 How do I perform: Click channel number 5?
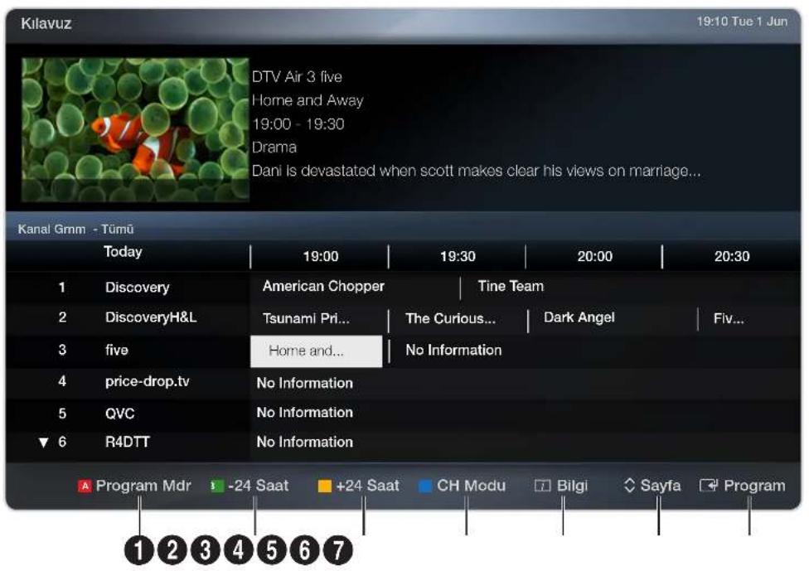62,414
